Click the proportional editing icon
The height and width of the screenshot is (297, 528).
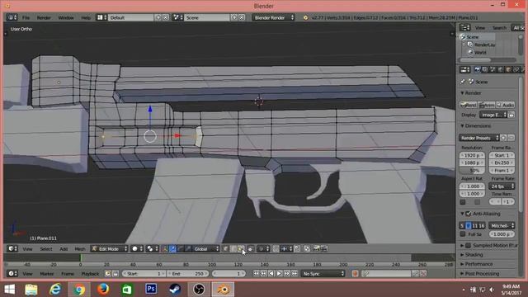coord(263,249)
